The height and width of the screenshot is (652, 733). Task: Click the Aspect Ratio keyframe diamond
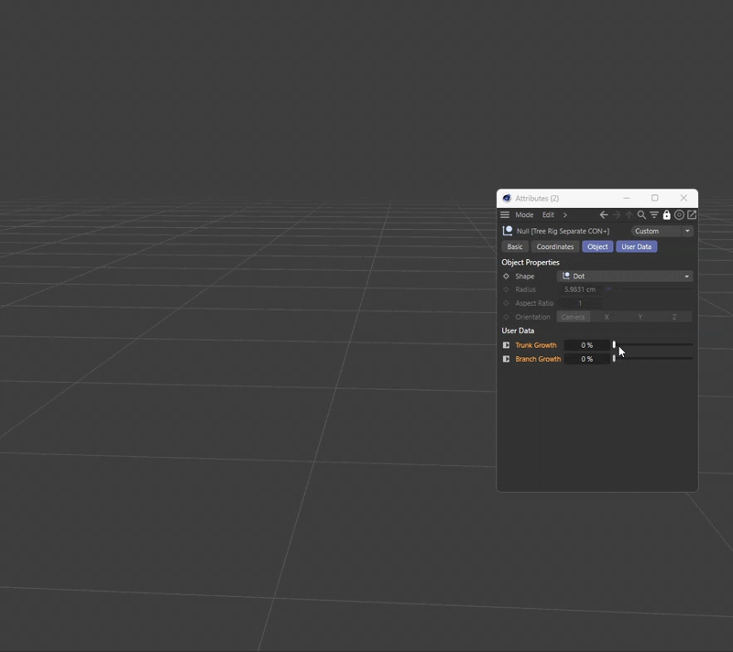(506, 303)
